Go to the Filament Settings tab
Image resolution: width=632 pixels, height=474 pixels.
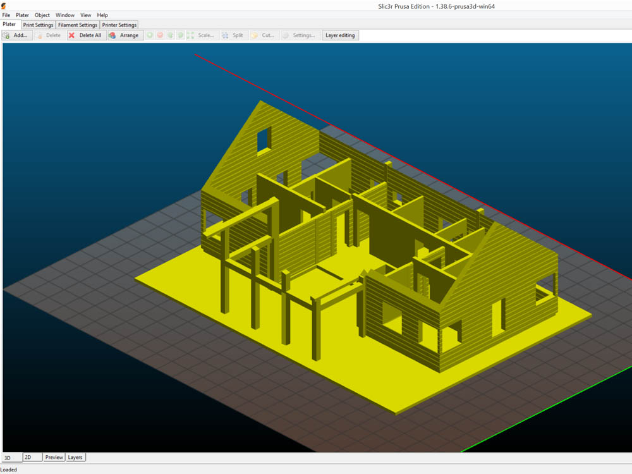(78, 25)
